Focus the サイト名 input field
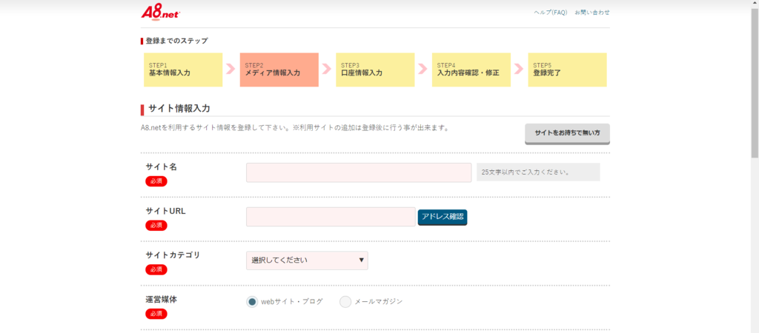The image size is (759, 333). (x=359, y=172)
